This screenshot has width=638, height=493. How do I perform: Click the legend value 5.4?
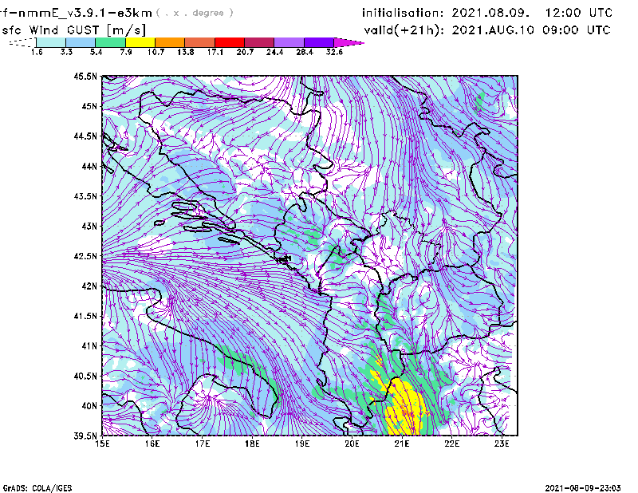pos(96,52)
